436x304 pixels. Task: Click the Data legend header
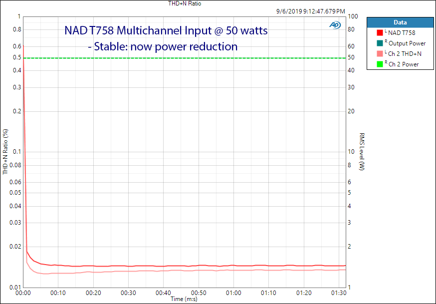pos(400,22)
